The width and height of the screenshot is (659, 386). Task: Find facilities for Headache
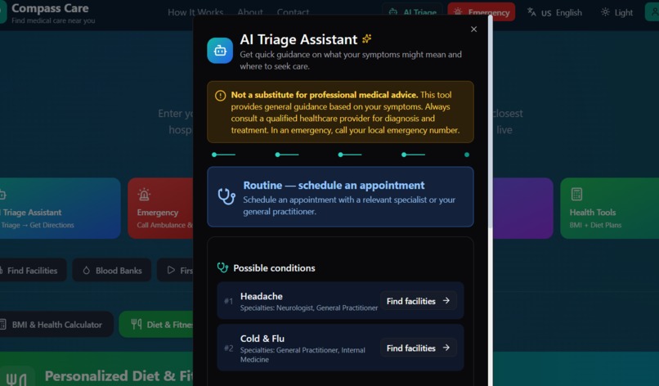pyautogui.click(x=418, y=301)
